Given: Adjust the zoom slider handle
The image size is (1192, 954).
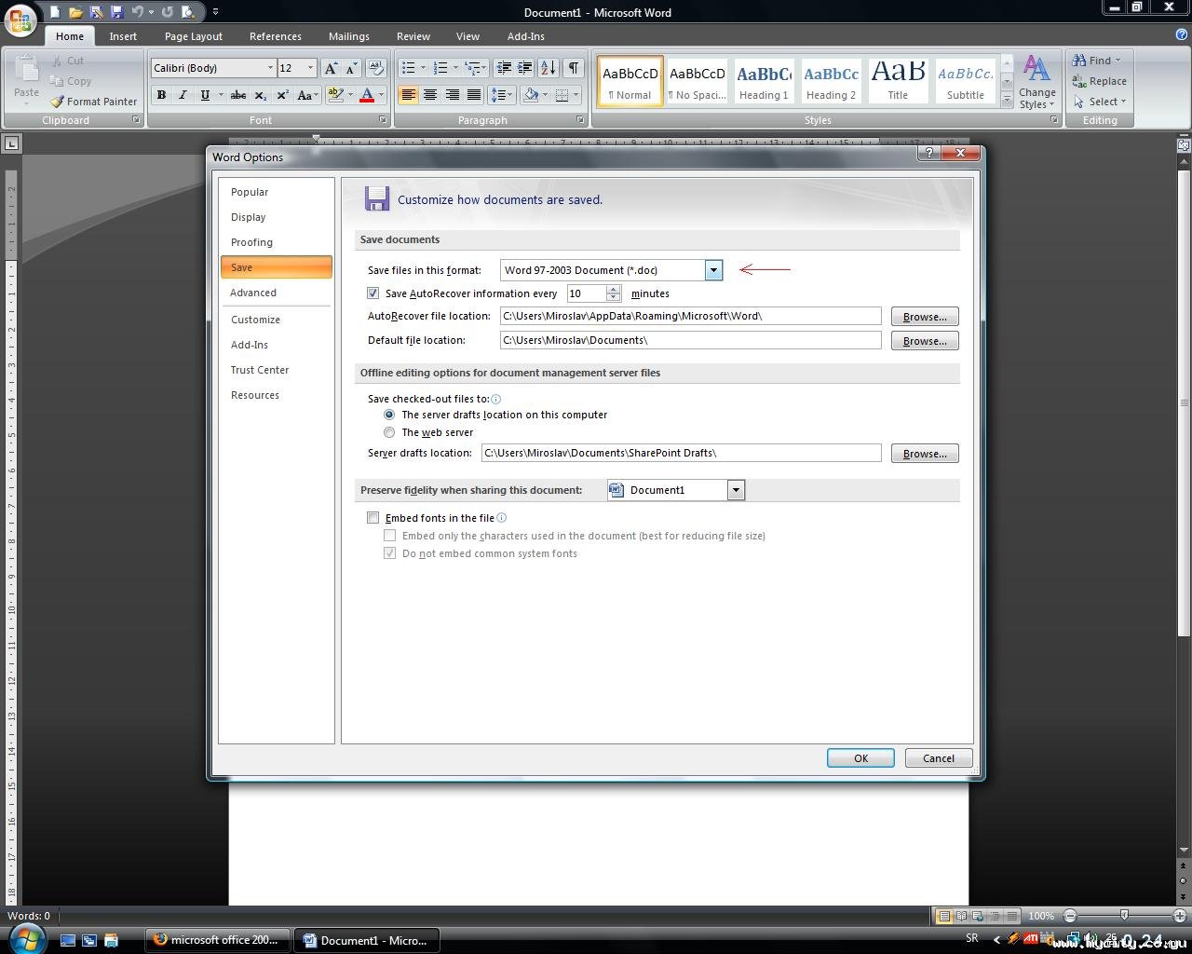Looking at the screenshot, I should click(1124, 916).
